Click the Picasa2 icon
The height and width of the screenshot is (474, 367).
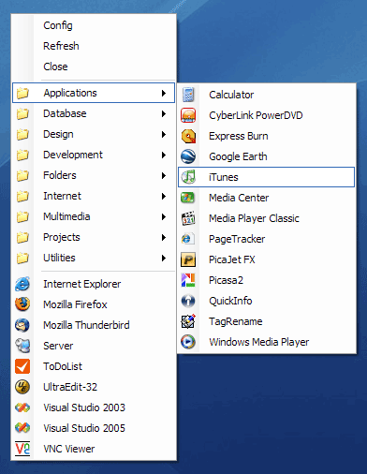pyautogui.click(x=188, y=280)
